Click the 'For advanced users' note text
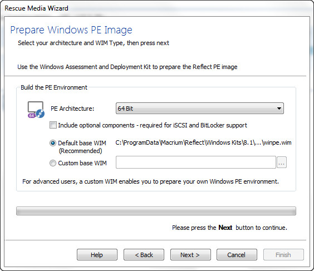314x271 pixels. point(150,181)
